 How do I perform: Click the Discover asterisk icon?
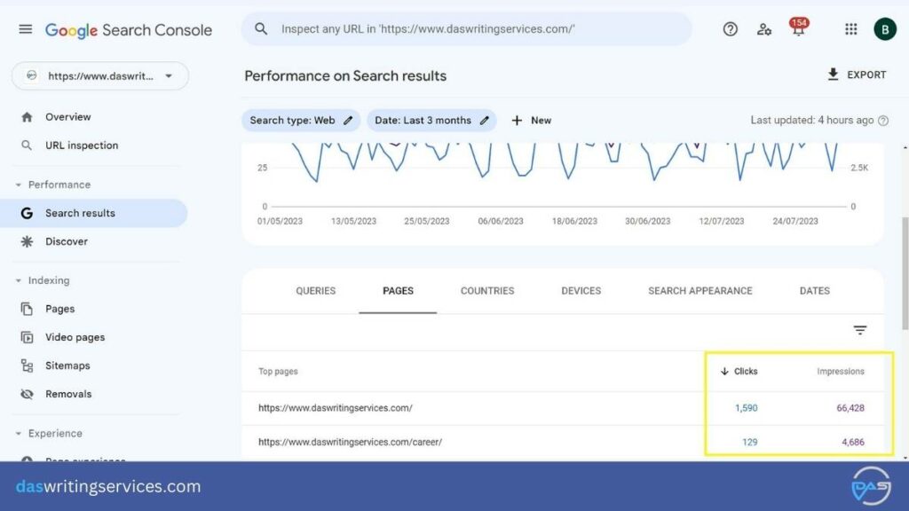(27, 241)
